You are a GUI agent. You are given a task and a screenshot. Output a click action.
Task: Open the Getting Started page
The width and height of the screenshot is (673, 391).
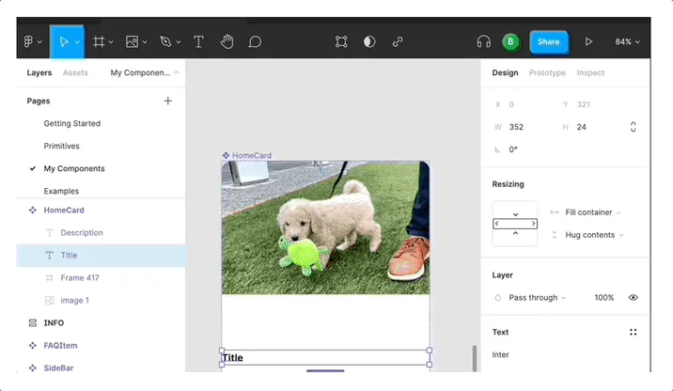tap(72, 123)
